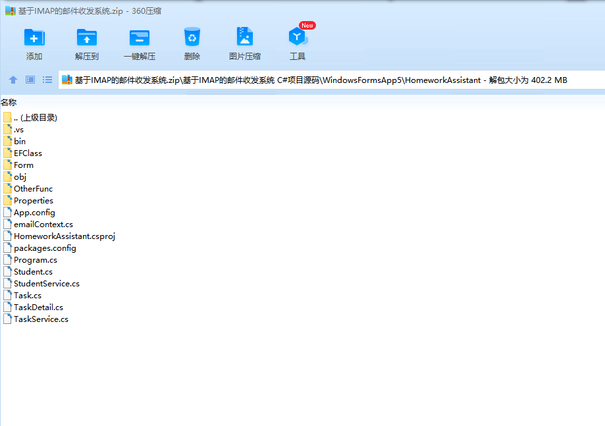Viewport: 605px width, 426px height.
Task: Click the Extract To (解压到) icon
Action: point(87,38)
